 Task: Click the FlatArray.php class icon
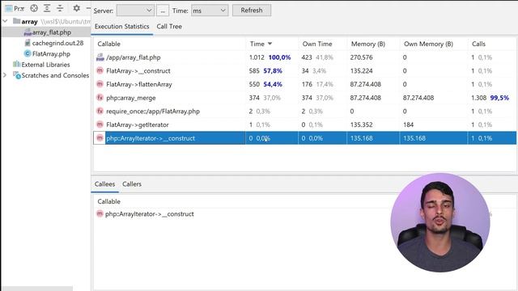(x=28, y=53)
